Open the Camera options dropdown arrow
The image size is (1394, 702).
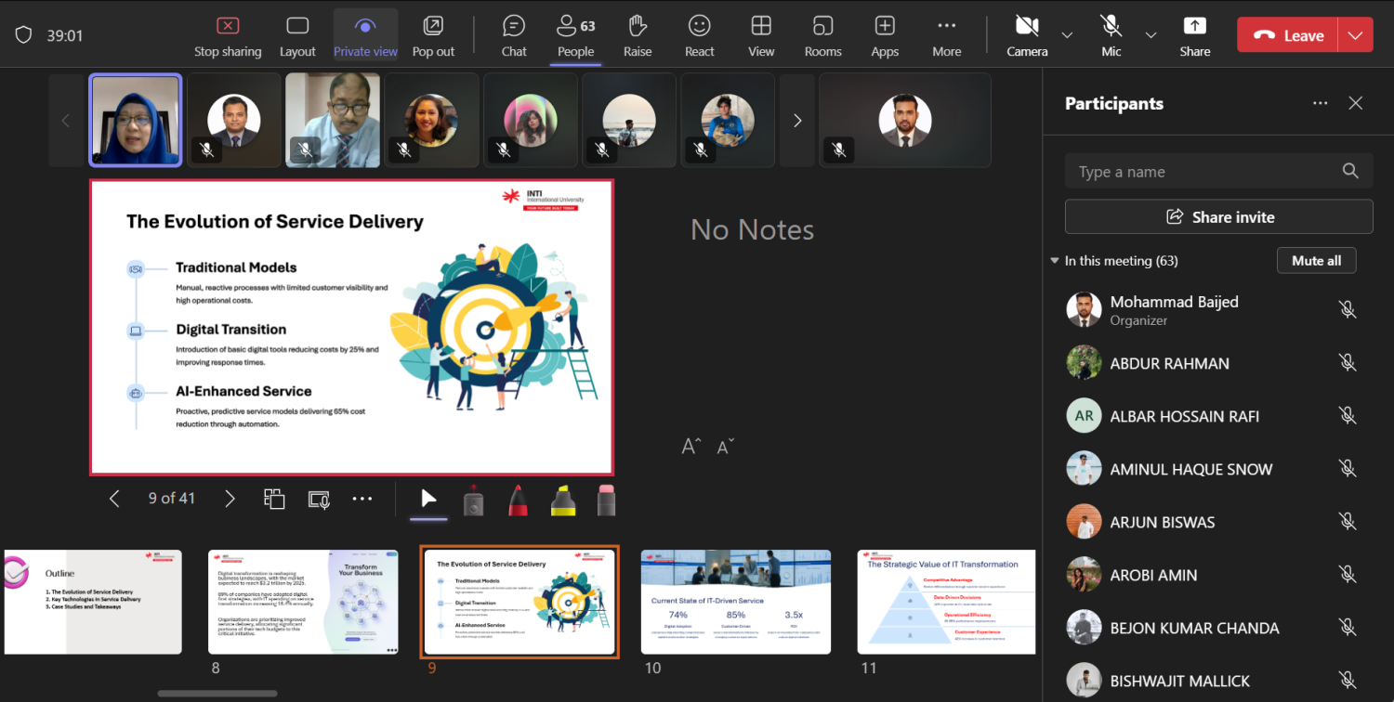point(1067,35)
